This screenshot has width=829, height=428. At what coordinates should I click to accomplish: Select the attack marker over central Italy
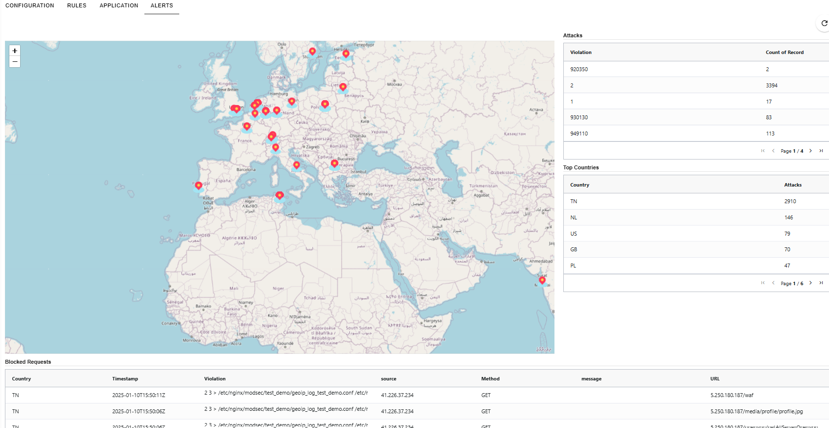pos(296,165)
